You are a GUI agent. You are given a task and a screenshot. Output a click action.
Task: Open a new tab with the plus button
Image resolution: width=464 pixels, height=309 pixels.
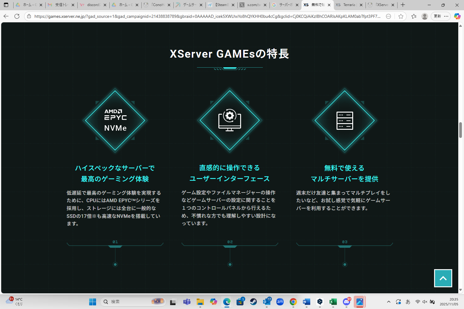403,5
